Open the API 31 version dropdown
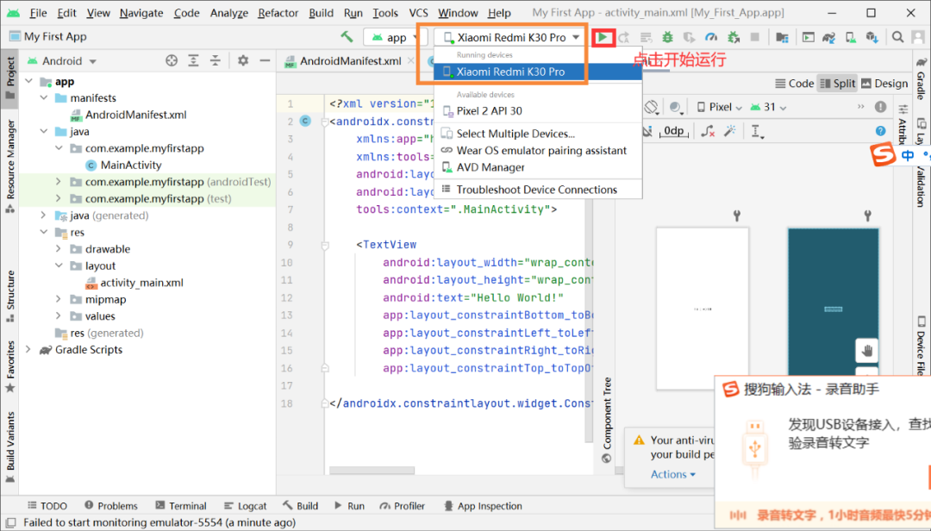The image size is (931, 531). pyautogui.click(x=768, y=107)
